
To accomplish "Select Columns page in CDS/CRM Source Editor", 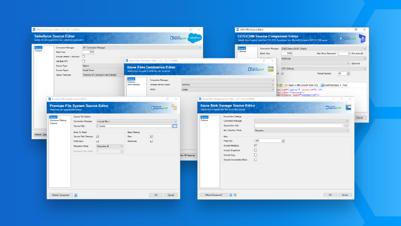I will coord(242,51).
